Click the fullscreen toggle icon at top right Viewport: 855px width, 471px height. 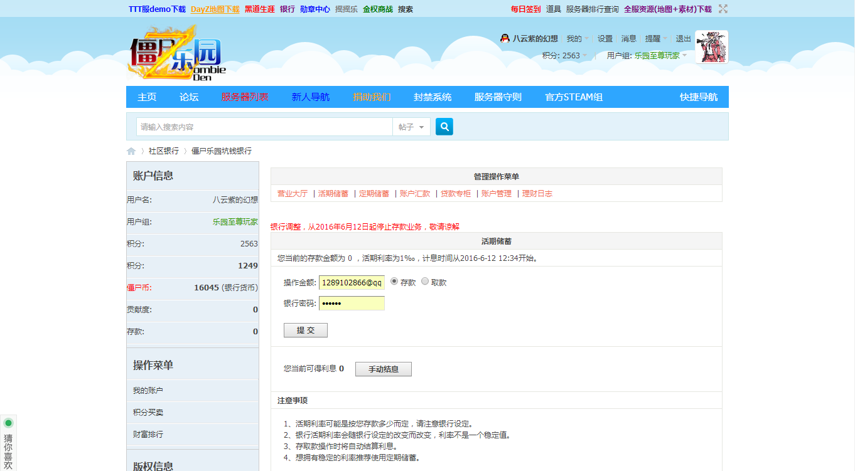click(x=723, y=9)
